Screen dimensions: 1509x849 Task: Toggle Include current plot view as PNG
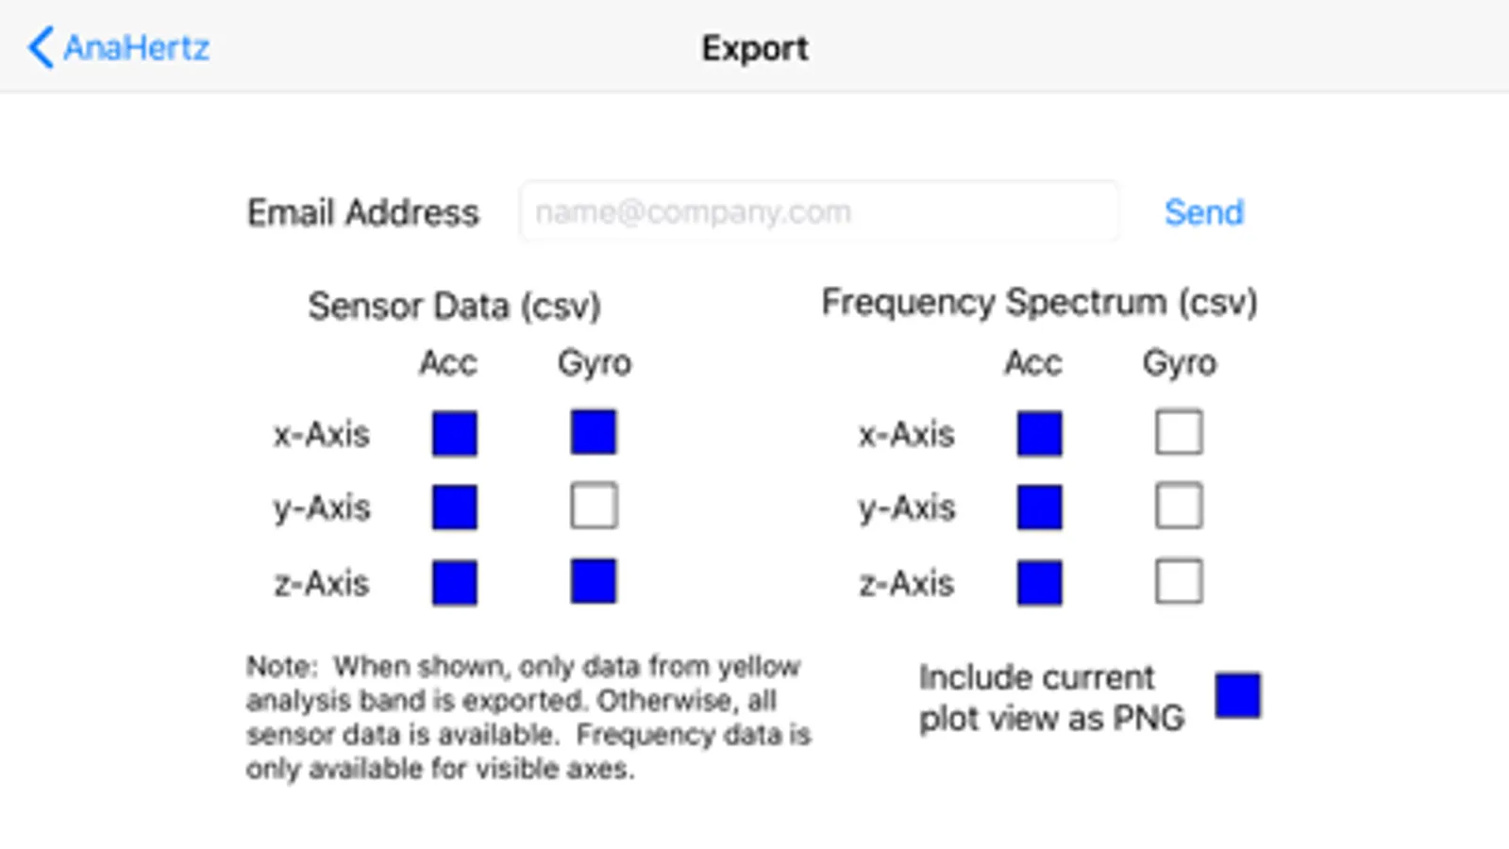coord(1237,695)
